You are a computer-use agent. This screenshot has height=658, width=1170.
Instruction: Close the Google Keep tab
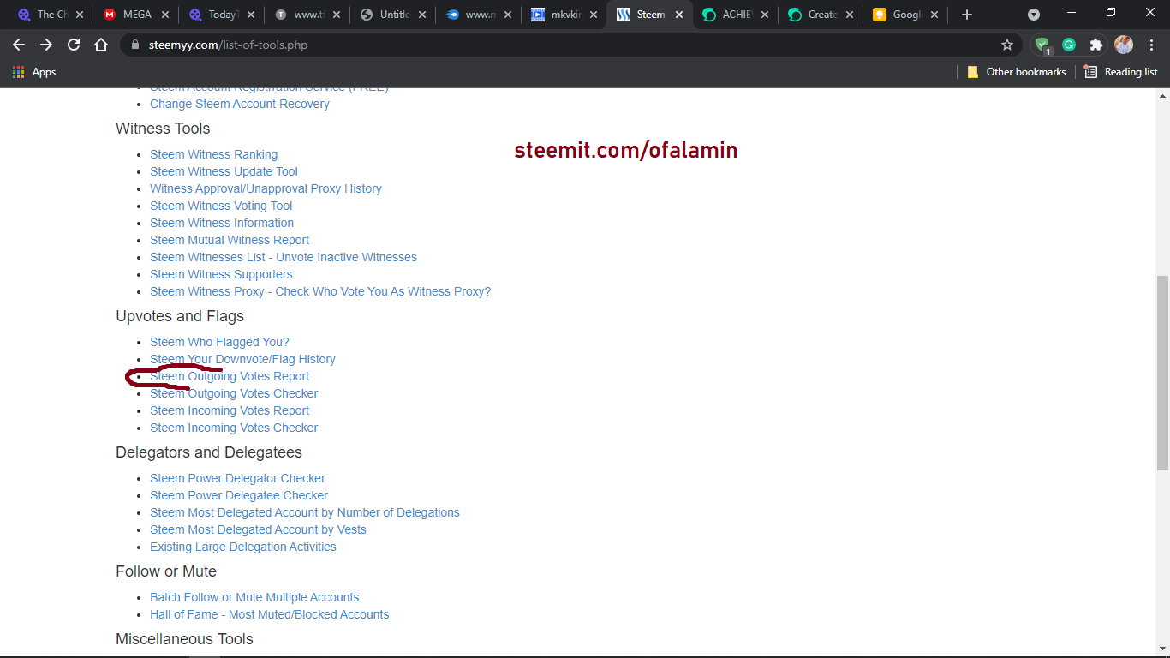click(x=934, y=15)
